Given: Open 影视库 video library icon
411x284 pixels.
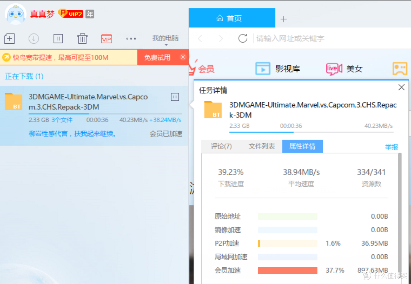Looking at the screenshot, I should pyautogui.click(x=263, y=69).
